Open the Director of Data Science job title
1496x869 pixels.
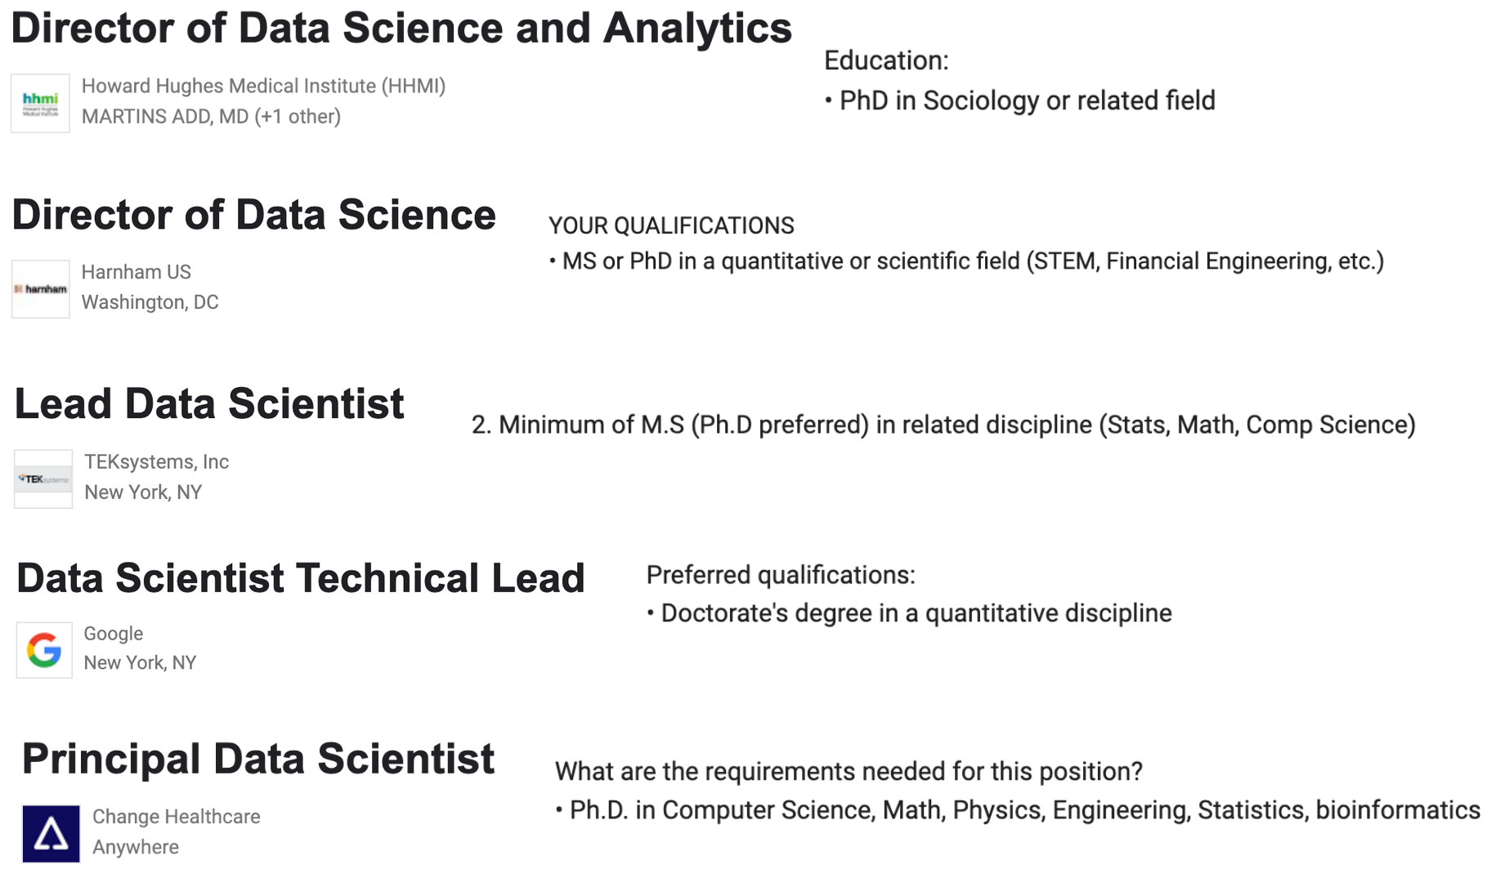pyautogui.click(x=254, y=216)
